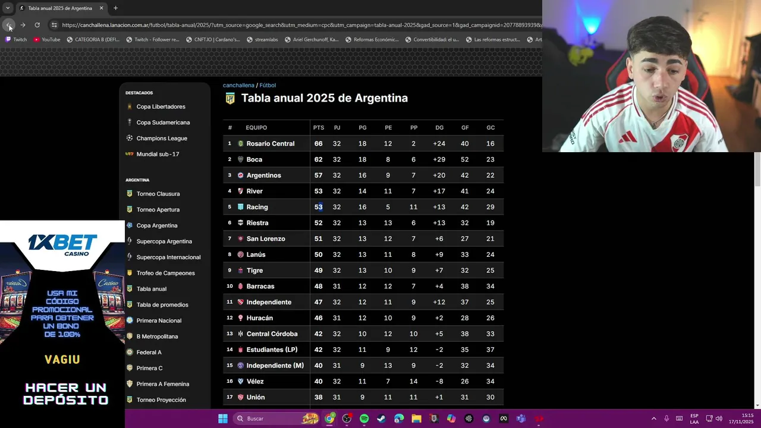Click the AFA shield next to page title
The width and height of the screenshot is (761, 428).
point(230,98)
